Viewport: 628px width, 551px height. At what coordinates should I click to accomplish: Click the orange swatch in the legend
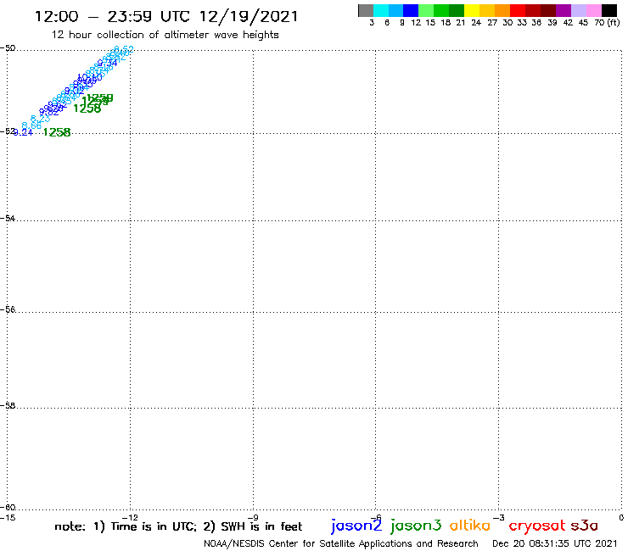tap(502, 10)
